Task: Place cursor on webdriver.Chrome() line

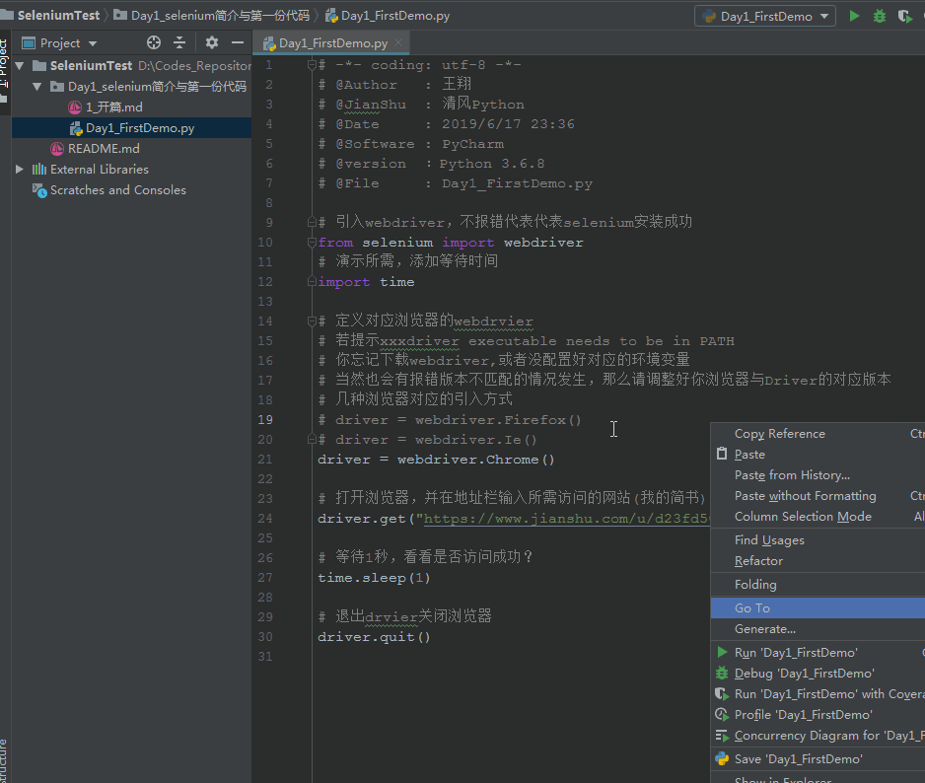Action: pos(436,460)
